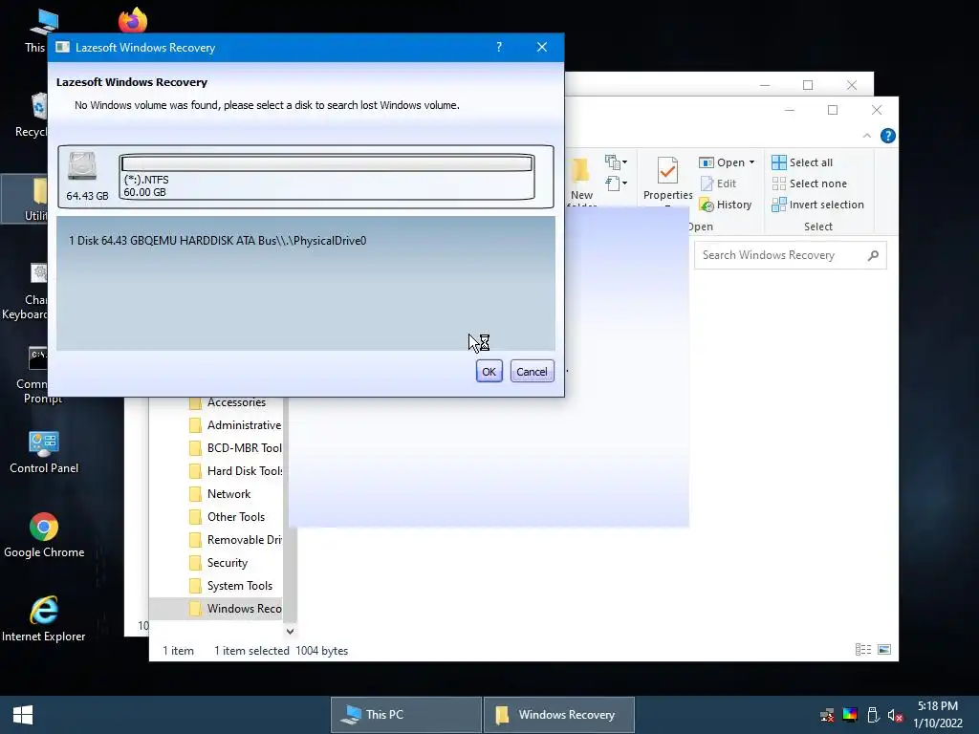
Task: Open Other Tools folder in tree
Action: pos(228,517)
